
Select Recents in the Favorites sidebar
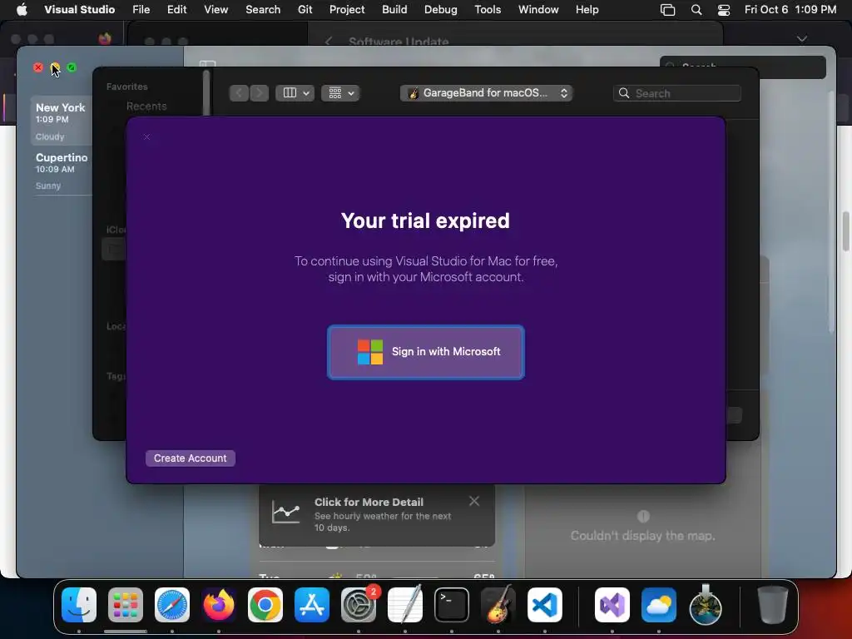(x=146, y=106)
